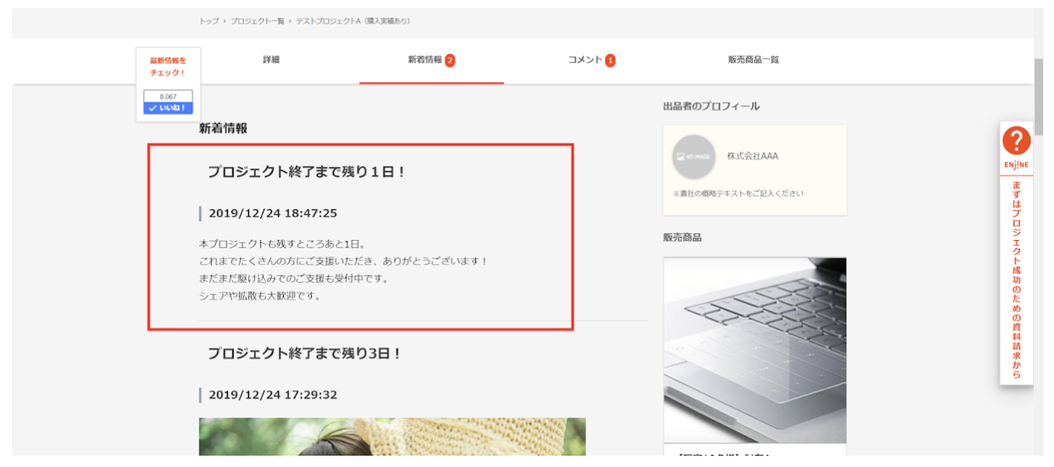
Task: Click the orange question mark help icon
Action: 1016,141
